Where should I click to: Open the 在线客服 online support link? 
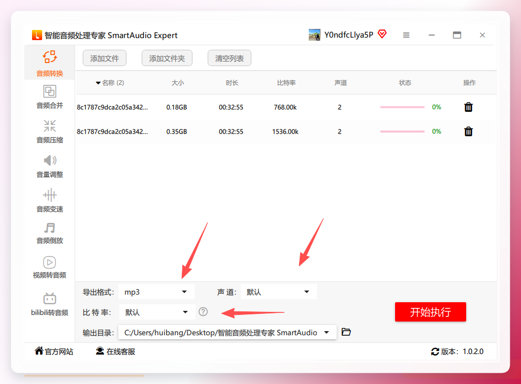(121, 351)
